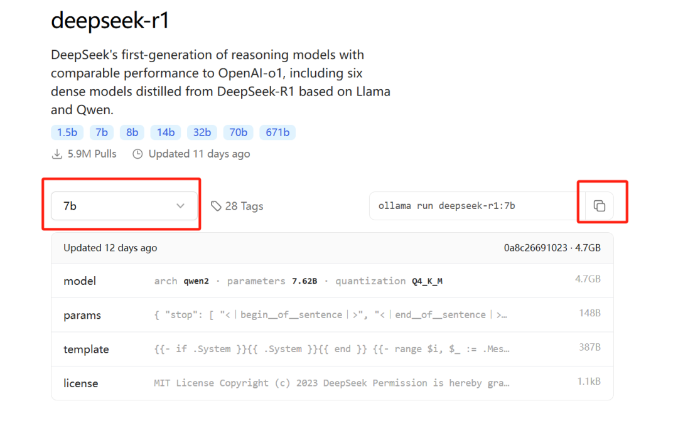
Task: Click the copy command icon
Action: pos(600,206)
